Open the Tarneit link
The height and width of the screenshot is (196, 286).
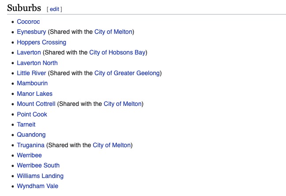(26, 124)
